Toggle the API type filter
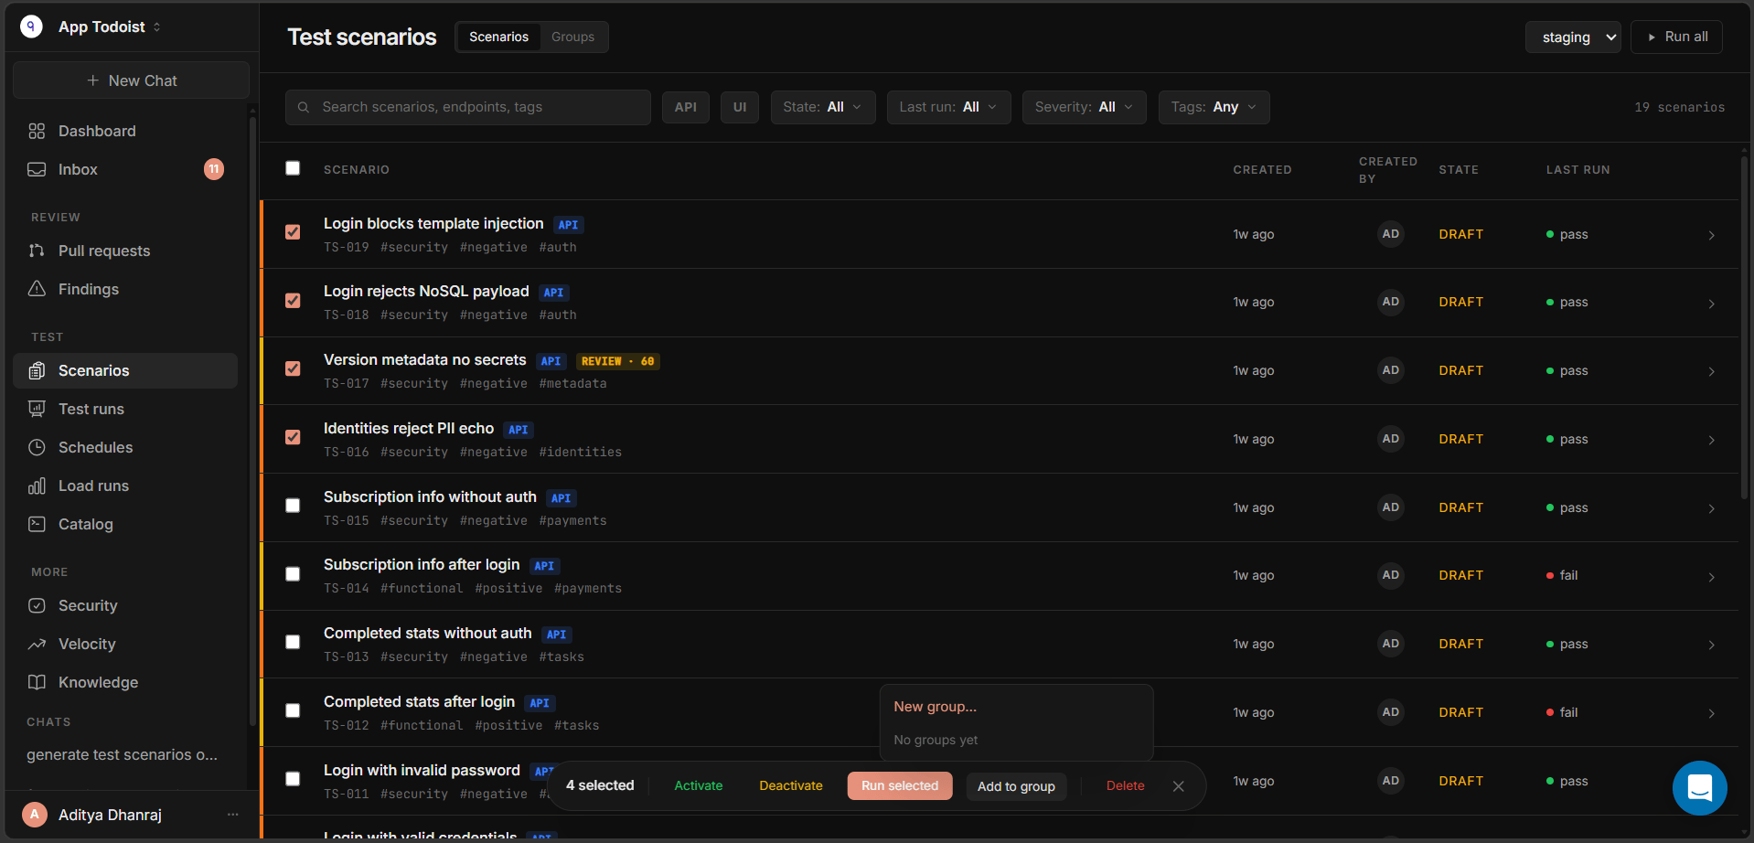 click(x=686, y=107)
